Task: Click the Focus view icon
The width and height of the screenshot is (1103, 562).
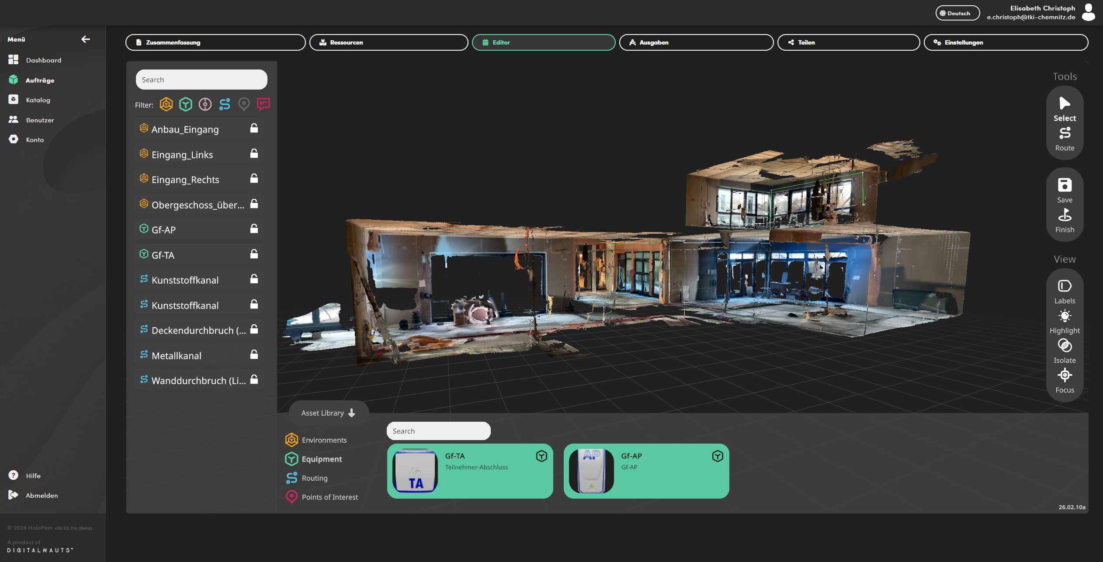Action: [1065, 375]
